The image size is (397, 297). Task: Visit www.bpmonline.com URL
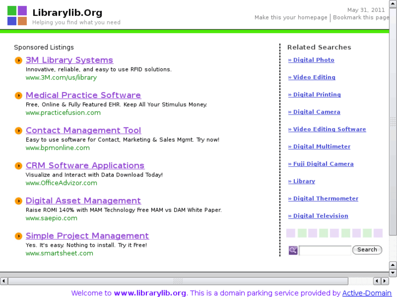pyautogui.click(x=58, y=148)
